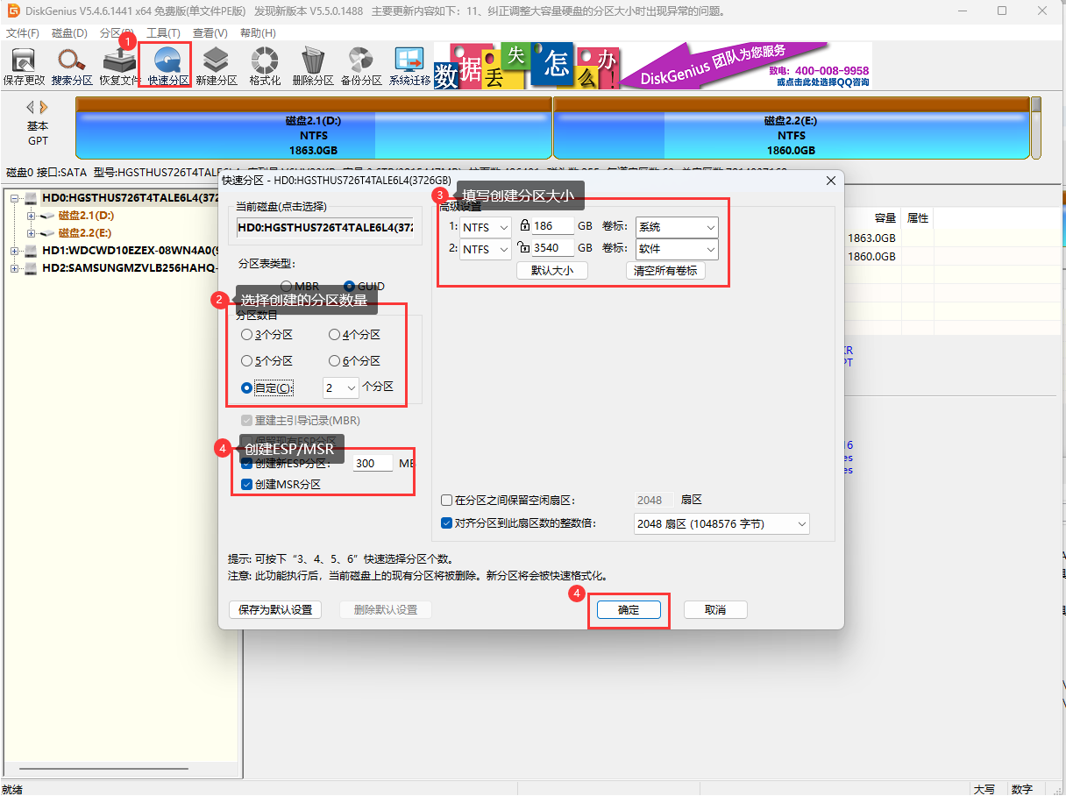
Task: Expand the HD2:SAMSUNGMZVLB256HAHQ tree node
Action: (15, 268)
